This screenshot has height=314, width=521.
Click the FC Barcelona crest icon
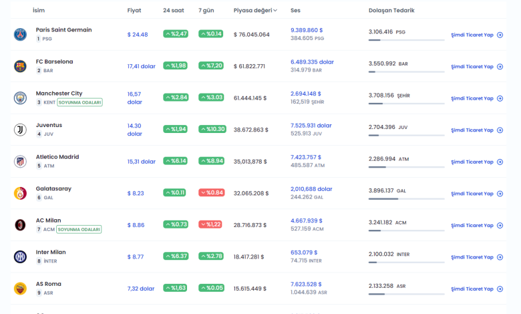[x=20, y=66]
